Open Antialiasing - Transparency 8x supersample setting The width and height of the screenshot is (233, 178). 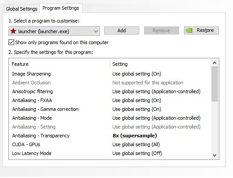point(135,136)
